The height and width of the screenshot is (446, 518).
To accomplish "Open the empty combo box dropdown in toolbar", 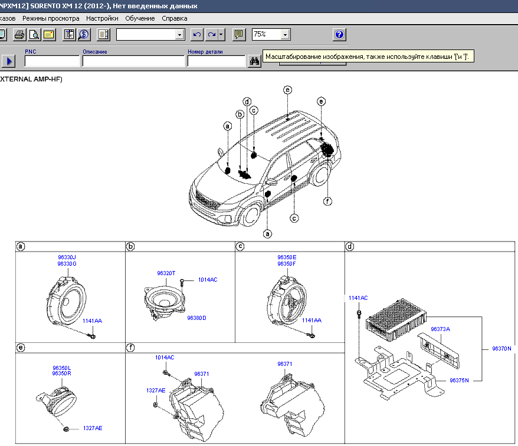I will pos(180,35).
